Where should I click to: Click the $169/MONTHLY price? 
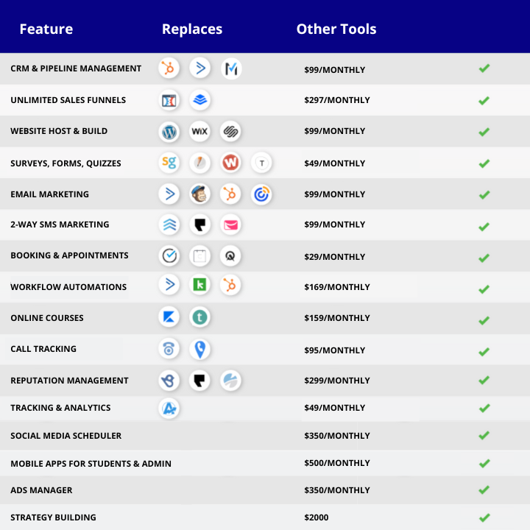click(x=337, y=287)
